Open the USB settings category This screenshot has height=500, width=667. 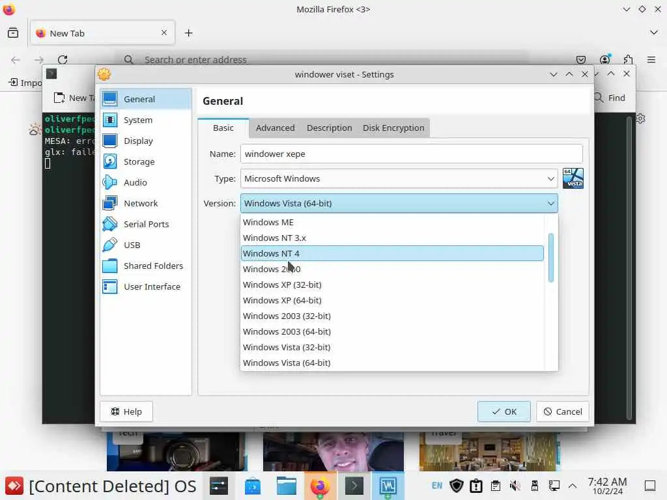click(145, 245)
